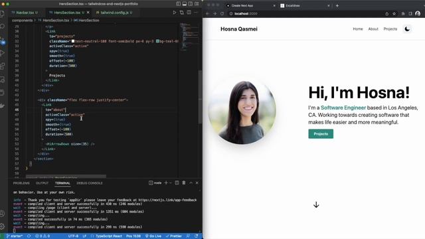The width and height of the screenshot is (425, 239).
Task: Select the TERMINAL panel tab
Action: point(62,183)
